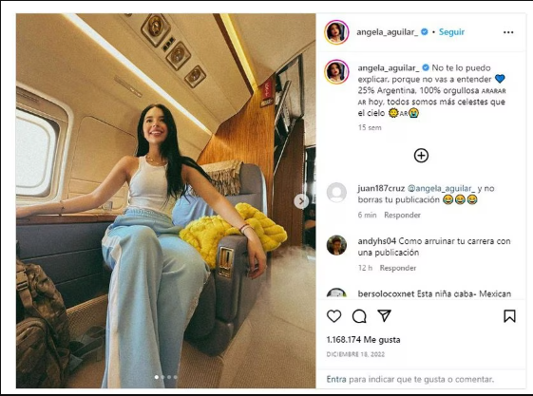Go to the next photo with the arrow
The height and width of the screenshot is (396, 533).
(301, 201)
